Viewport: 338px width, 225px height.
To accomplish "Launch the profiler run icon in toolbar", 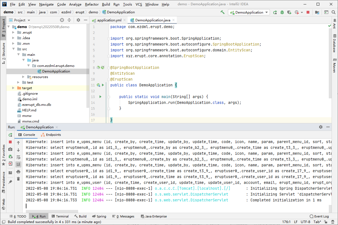I will [x=297, y=12].
